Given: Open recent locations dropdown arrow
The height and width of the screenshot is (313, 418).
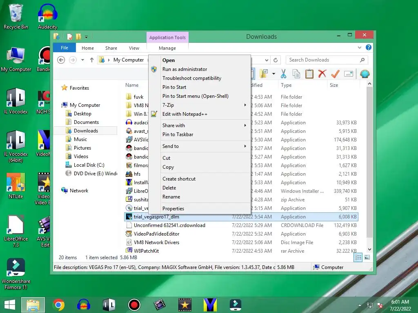Looking at the screenshot, I should (82, 60).
